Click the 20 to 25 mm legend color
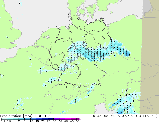159x122 pixels. [x=45, y=119]
